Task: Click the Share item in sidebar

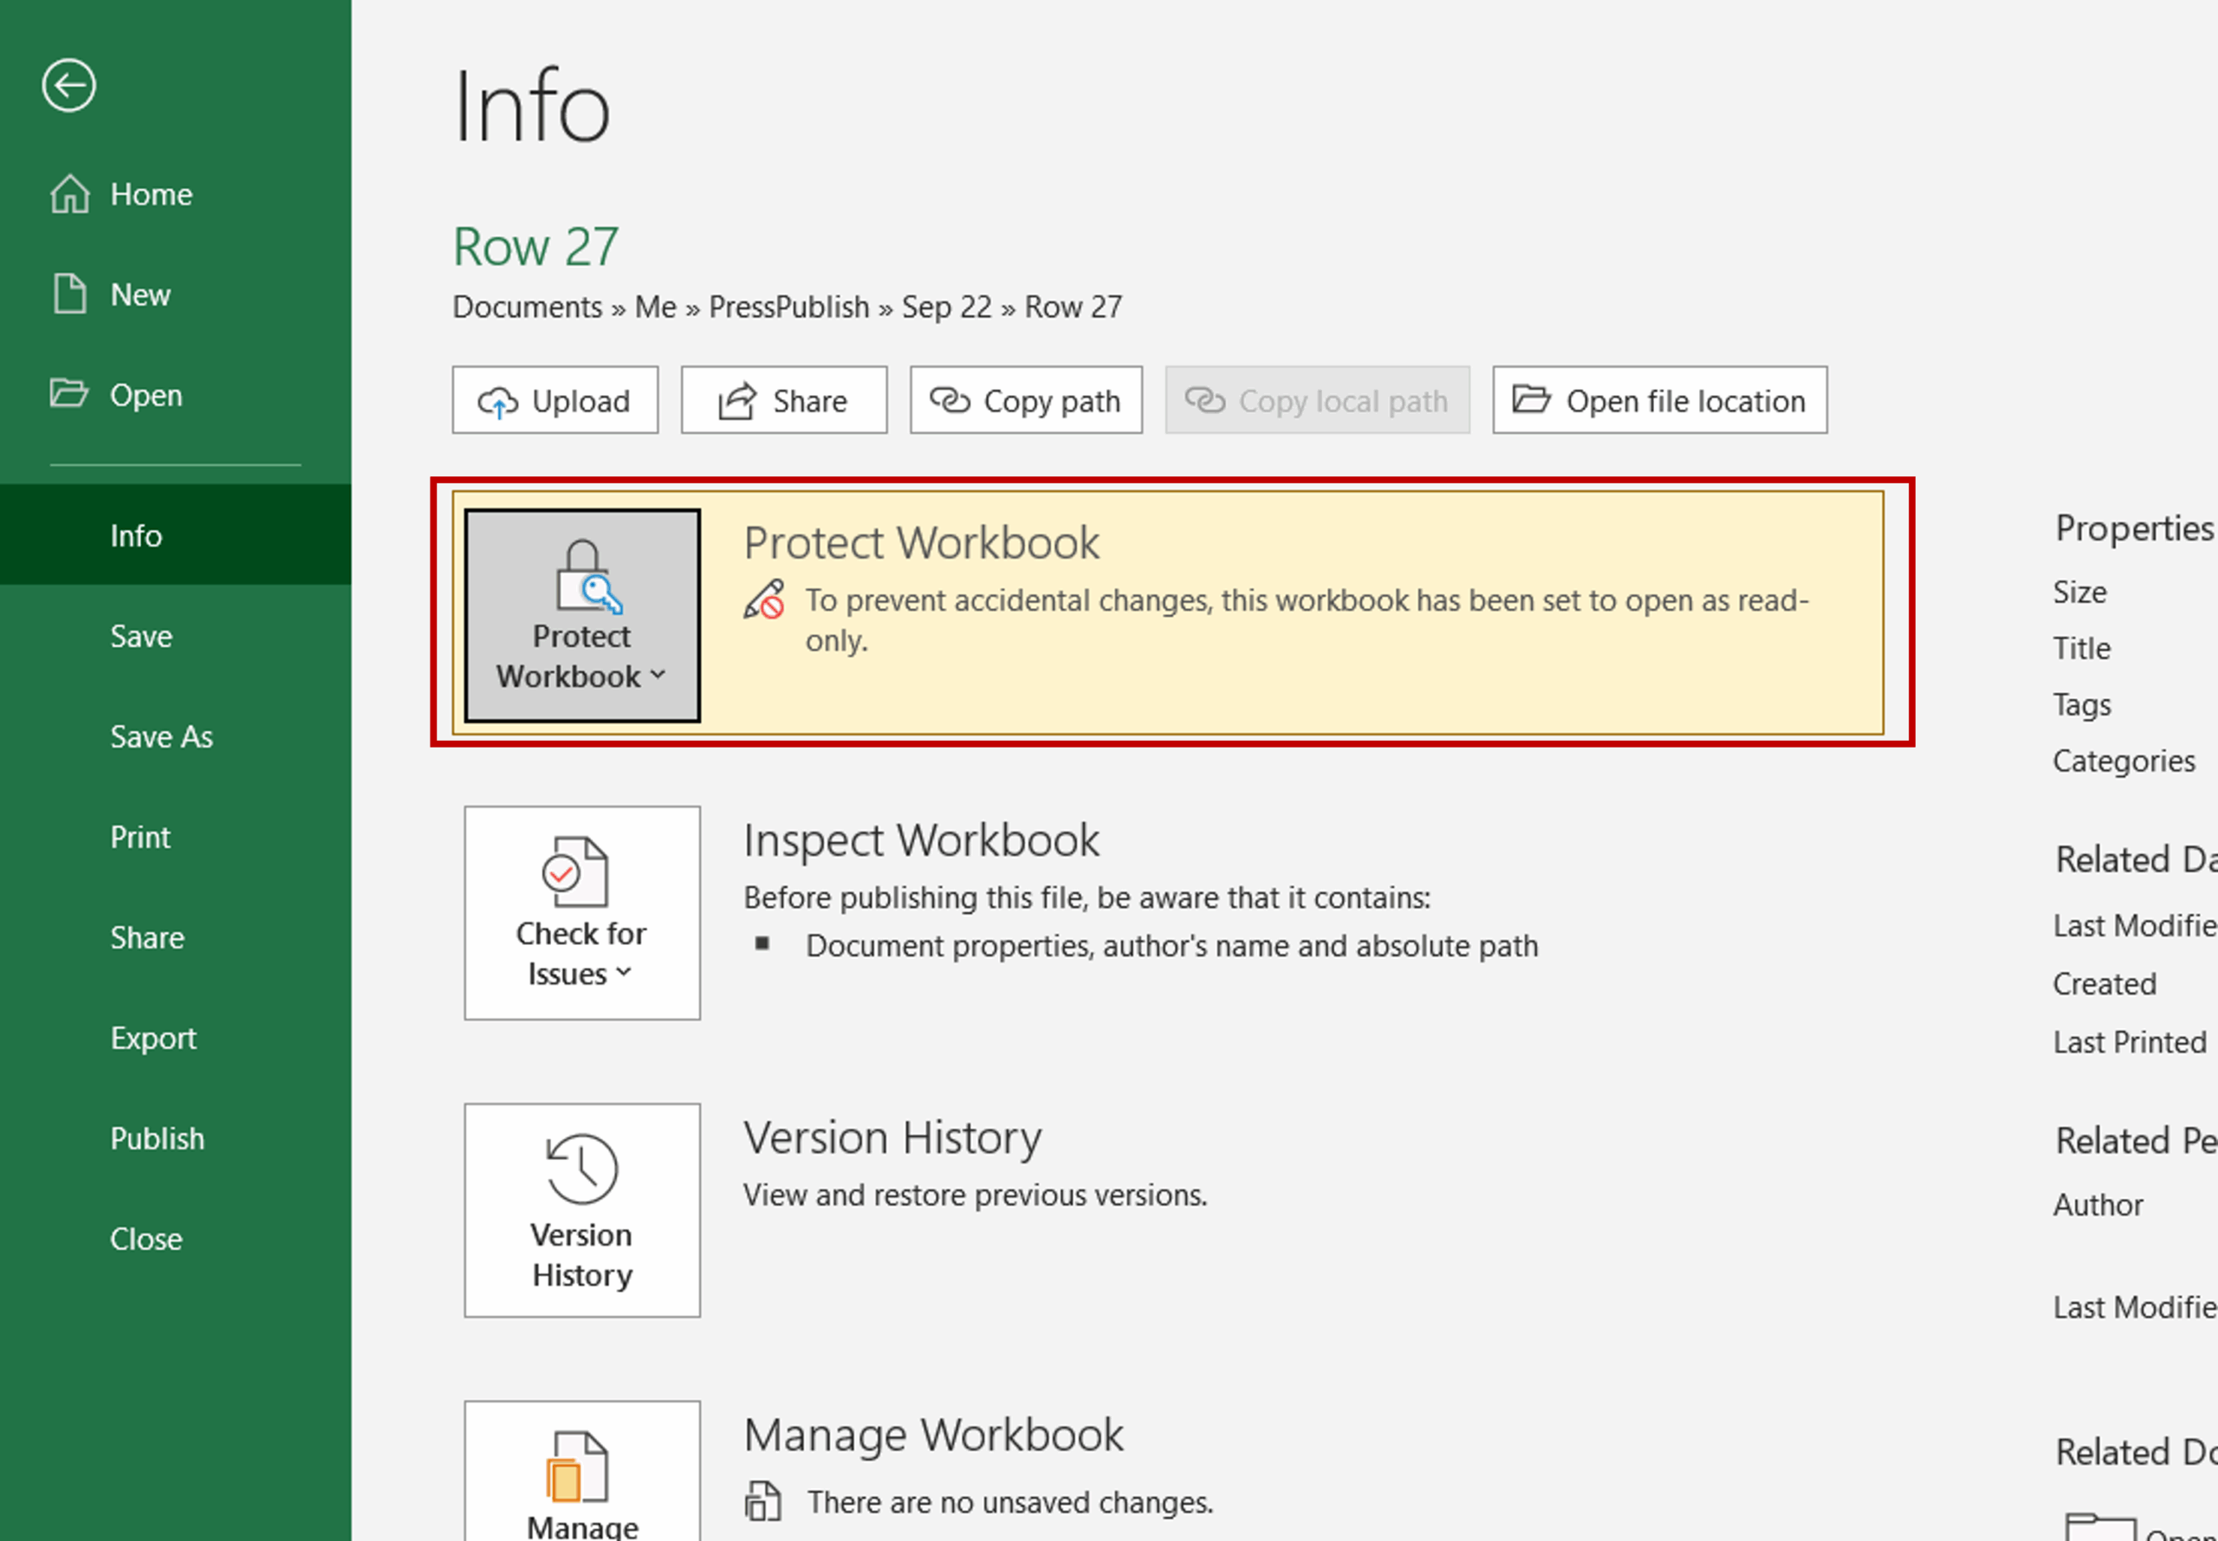Action: [x=146, y=937]
